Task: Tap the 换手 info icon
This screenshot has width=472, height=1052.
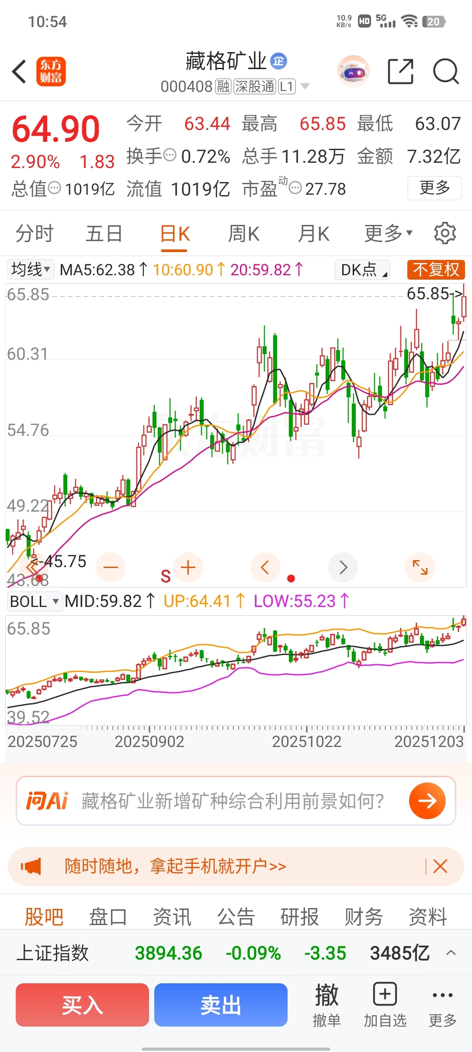Action: point(170,155)
